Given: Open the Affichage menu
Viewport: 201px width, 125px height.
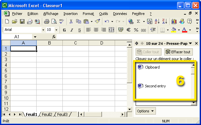Looking at the screenshot, I should click(51, 14).
